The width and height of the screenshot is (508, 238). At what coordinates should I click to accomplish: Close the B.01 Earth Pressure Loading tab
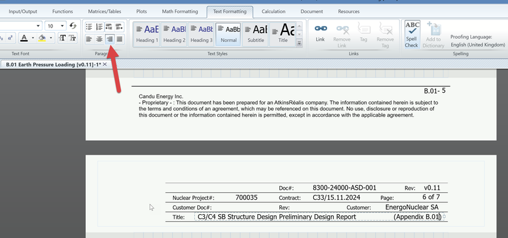point(105,65)
